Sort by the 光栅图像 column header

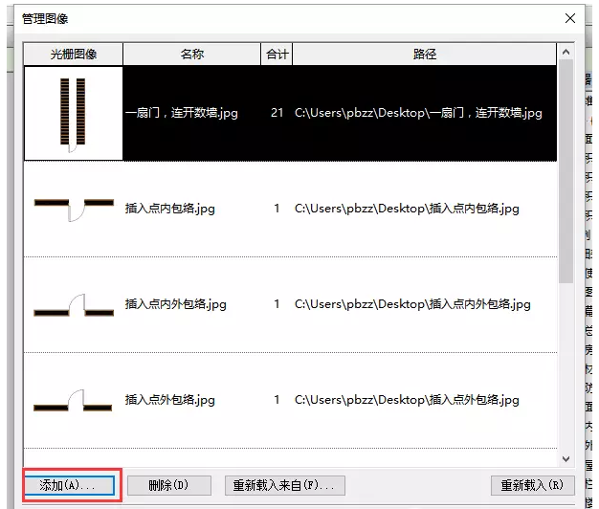[x=74, y=55]
